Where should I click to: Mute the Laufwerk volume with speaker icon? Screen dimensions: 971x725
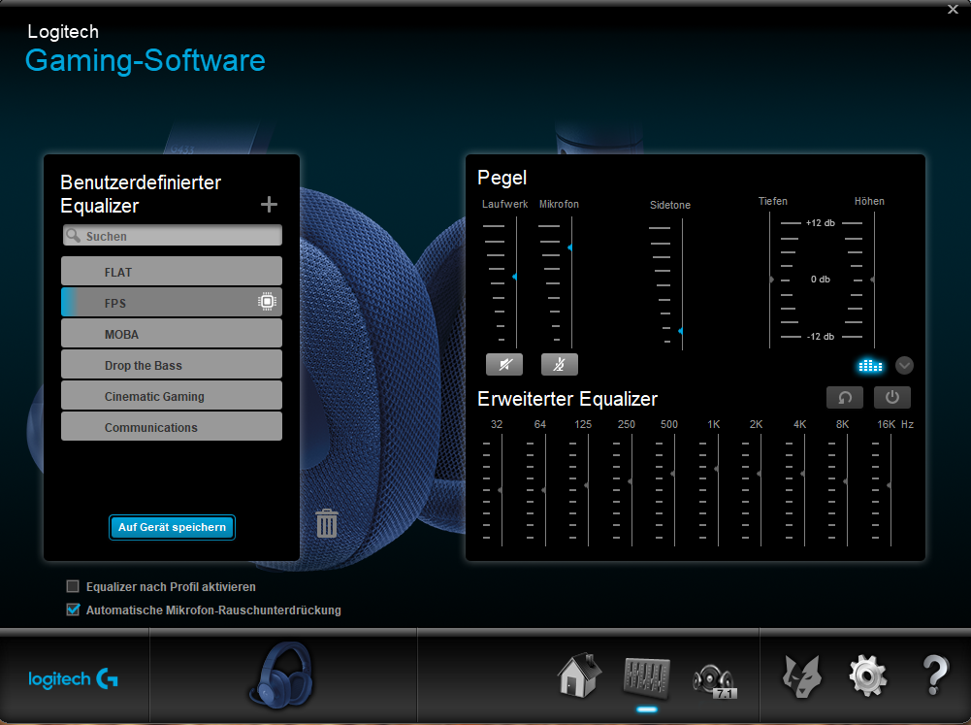pos(504,364)
